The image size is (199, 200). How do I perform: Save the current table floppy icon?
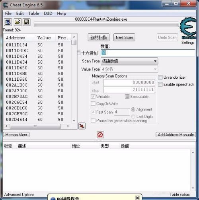tap(27, 22)
